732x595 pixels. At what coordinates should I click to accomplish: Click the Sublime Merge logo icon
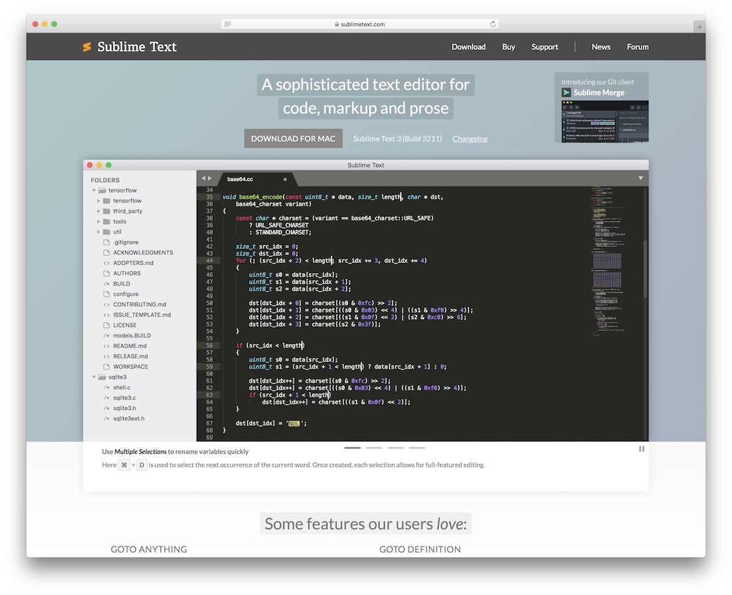(565, 93)
